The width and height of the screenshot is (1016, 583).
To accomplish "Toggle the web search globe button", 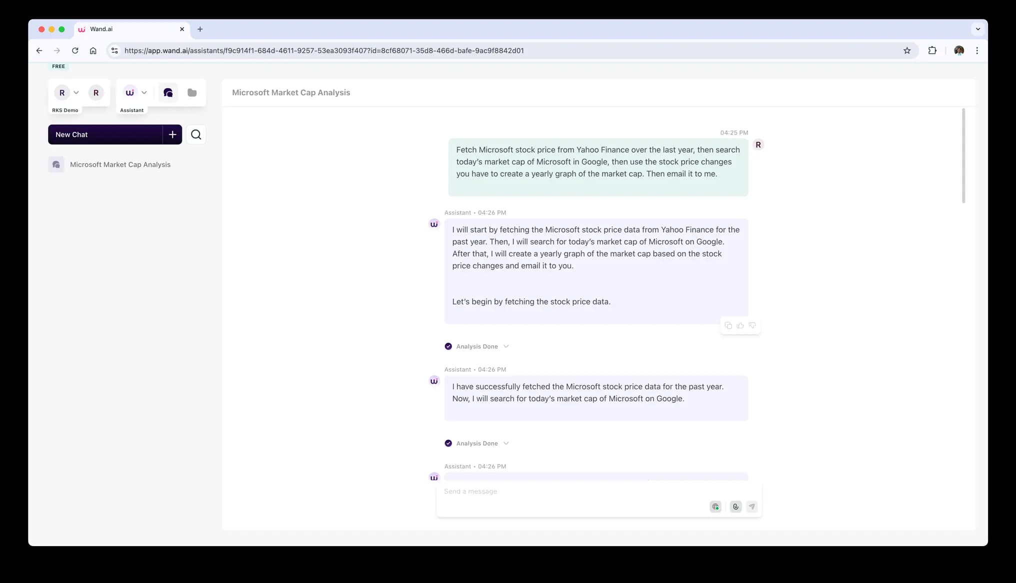I will pos(715,507).
